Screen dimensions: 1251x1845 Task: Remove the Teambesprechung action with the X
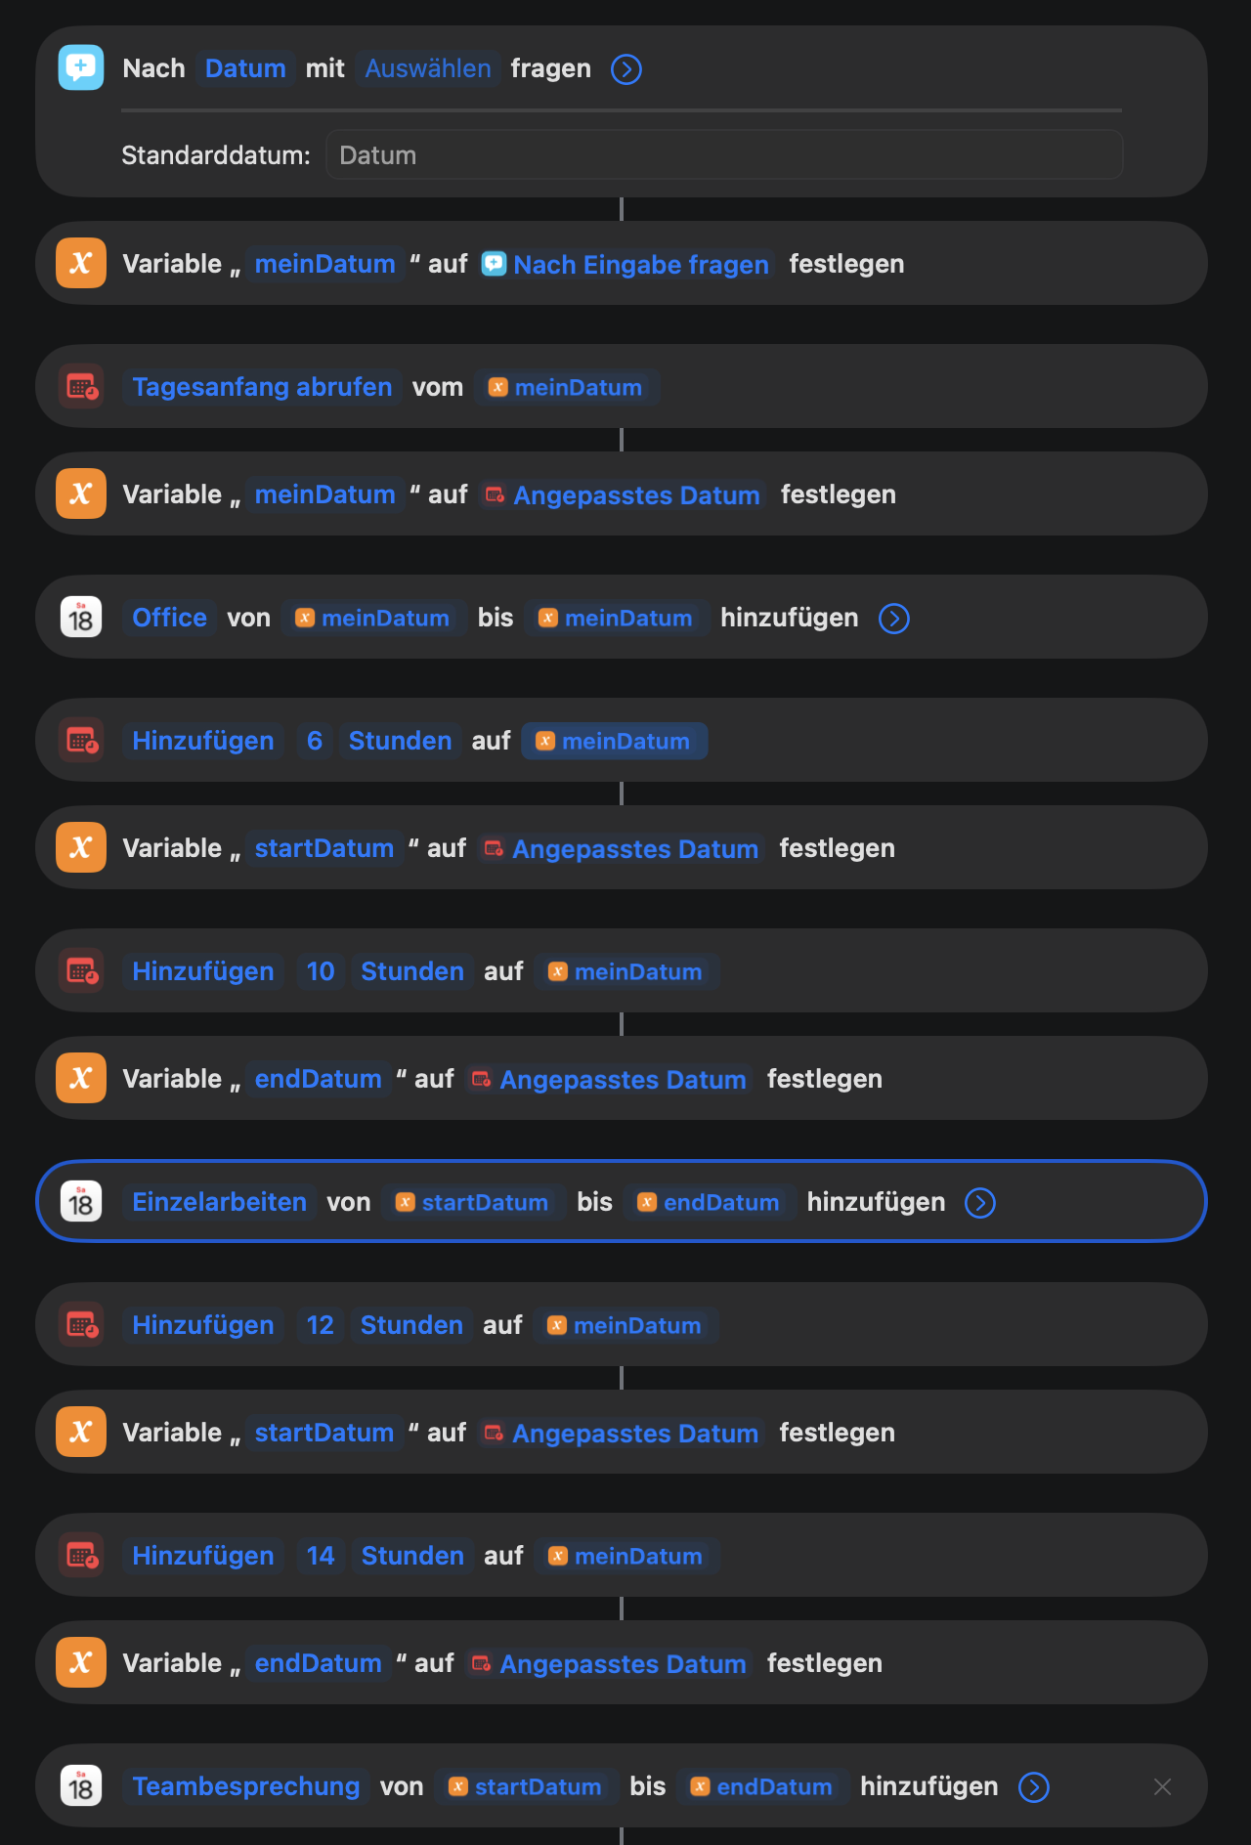[1162, 1787]
